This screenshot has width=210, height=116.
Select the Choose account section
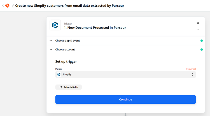65,50
